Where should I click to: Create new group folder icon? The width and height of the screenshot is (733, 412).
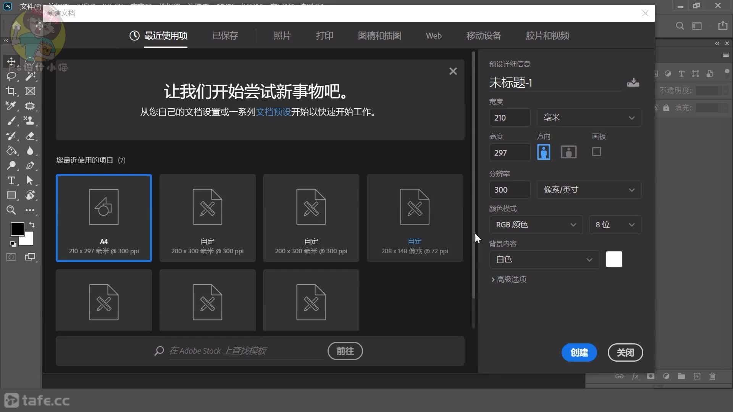coord(681,377)
